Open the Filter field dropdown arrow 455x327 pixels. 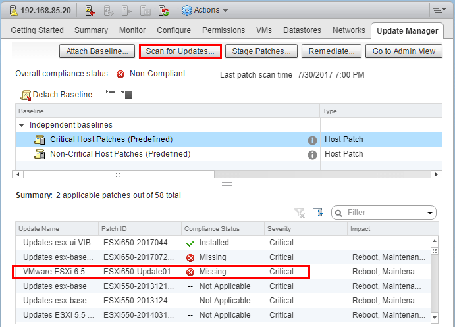coord(430,213)
